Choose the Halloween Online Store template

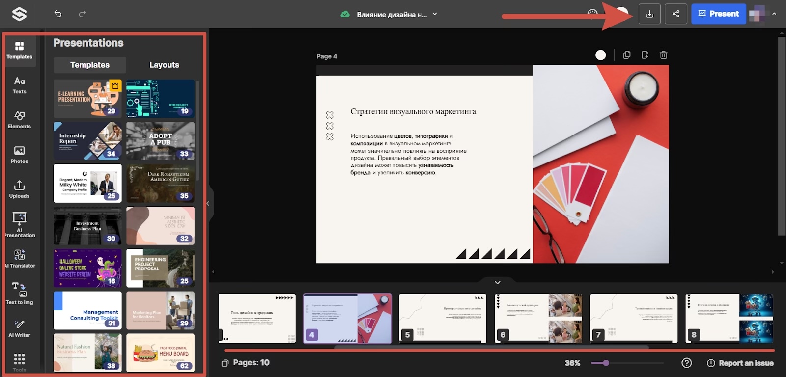coord(87,268)
